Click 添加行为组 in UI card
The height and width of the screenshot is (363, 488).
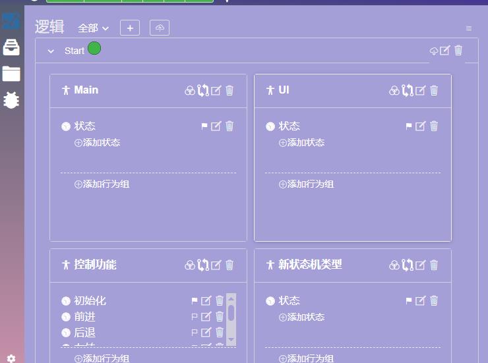coord(307,184)
